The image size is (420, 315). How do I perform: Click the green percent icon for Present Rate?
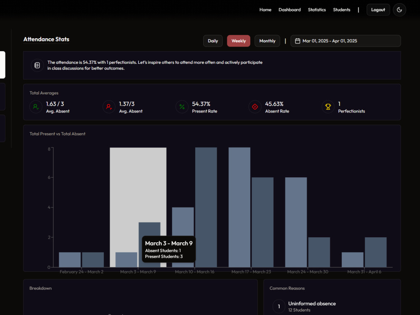click(182, 107)
